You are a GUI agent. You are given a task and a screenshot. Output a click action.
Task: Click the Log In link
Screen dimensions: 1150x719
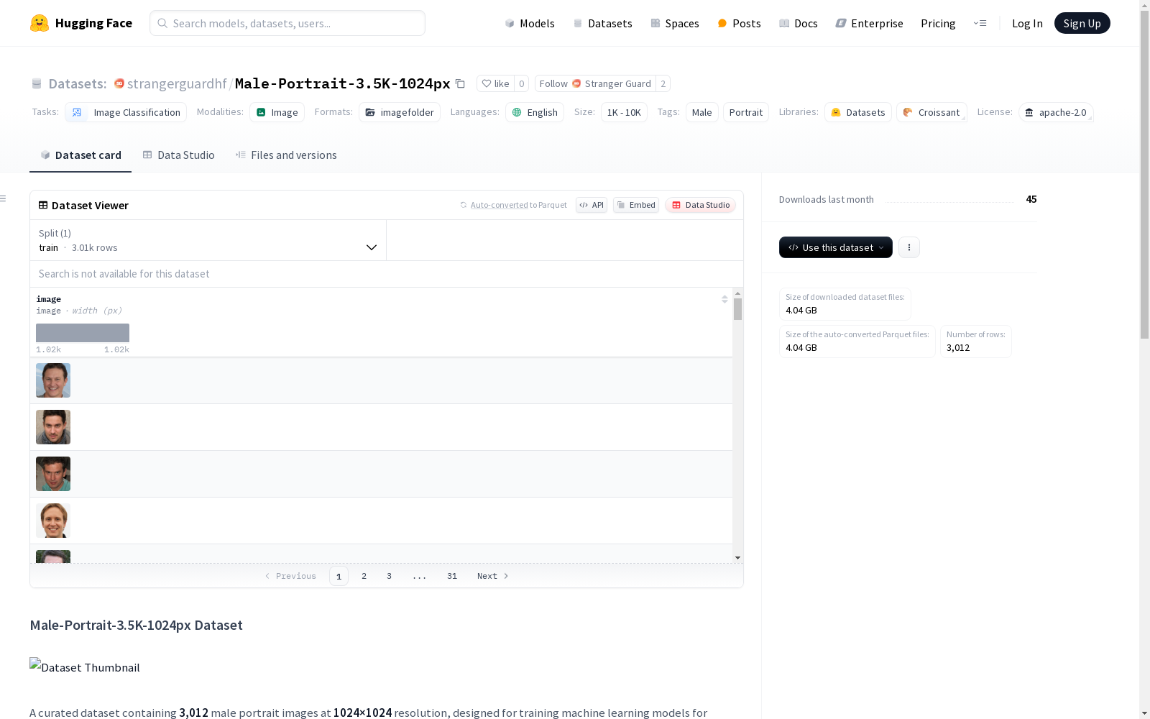pos(1027,23)
